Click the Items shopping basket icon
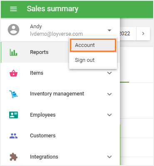The height and width of the screenshot is (166, 154). 13,73
